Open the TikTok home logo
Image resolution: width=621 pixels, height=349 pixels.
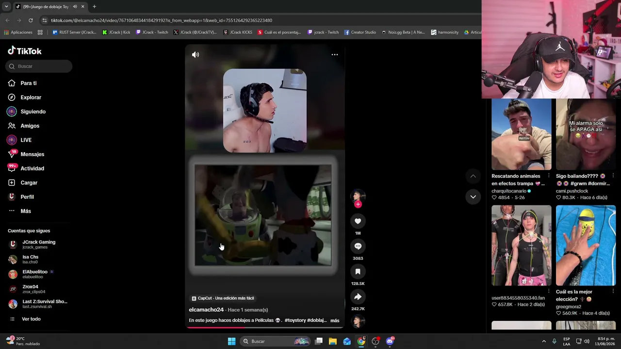[x=25, y=51]
